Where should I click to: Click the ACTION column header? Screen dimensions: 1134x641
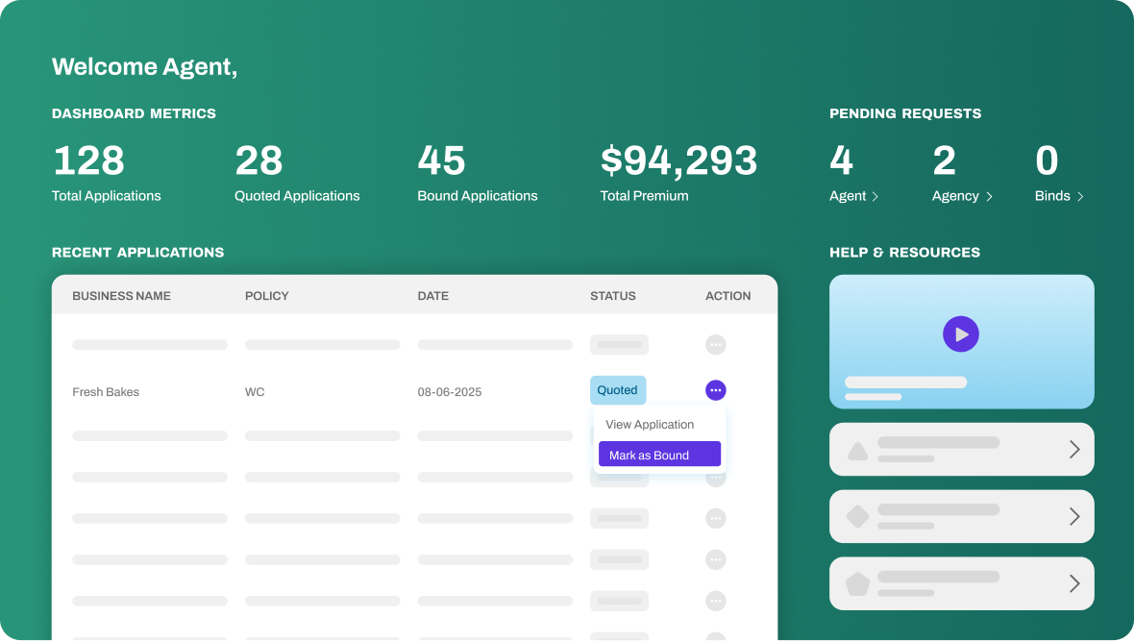(727, 296)
